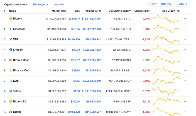Click the Bitcoin Cash logo icon
The height and width of the screenshot is (116, 196).
pos(11,60)
